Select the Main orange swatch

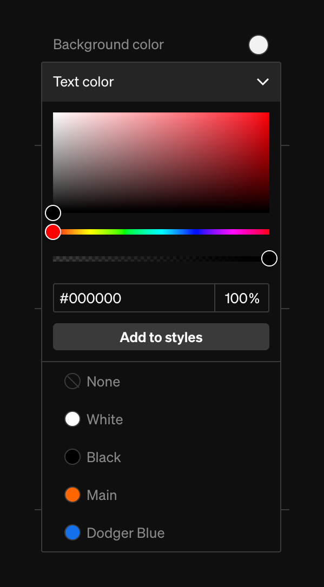(x=72, y=495)
